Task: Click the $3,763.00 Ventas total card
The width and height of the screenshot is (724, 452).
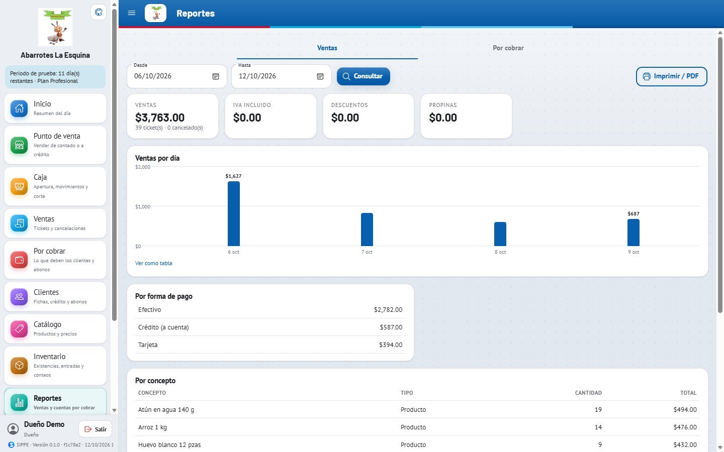Action: (173, 116)
